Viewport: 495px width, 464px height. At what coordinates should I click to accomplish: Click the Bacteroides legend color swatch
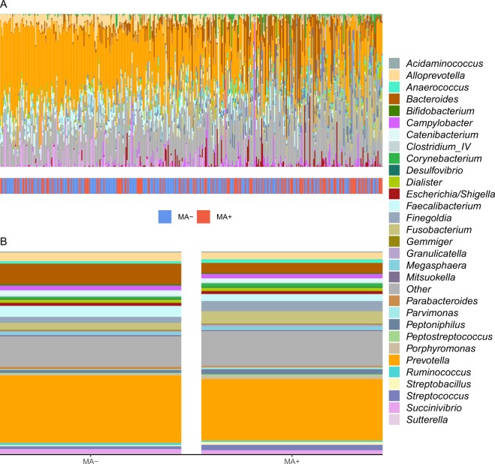(394, 98)
